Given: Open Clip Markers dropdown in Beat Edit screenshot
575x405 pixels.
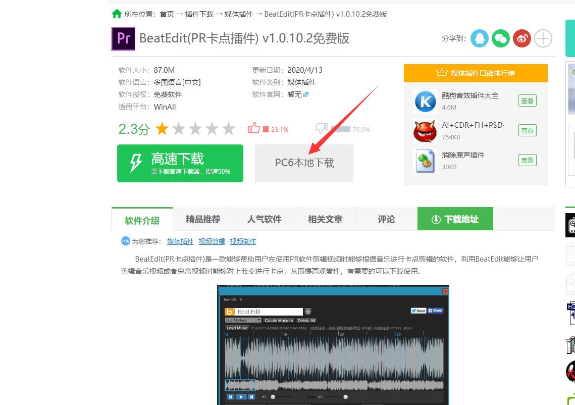Looking at the screenshot, I should pos(243,320).
